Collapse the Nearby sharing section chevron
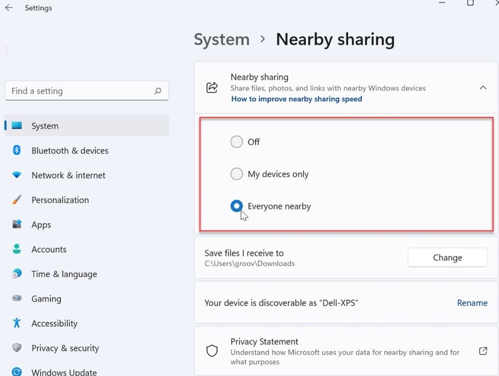499x376 pixels. click(x=483, y=87)
